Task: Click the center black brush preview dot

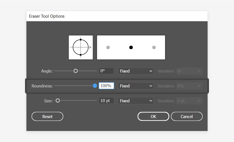Action: (x=131, y=47)
